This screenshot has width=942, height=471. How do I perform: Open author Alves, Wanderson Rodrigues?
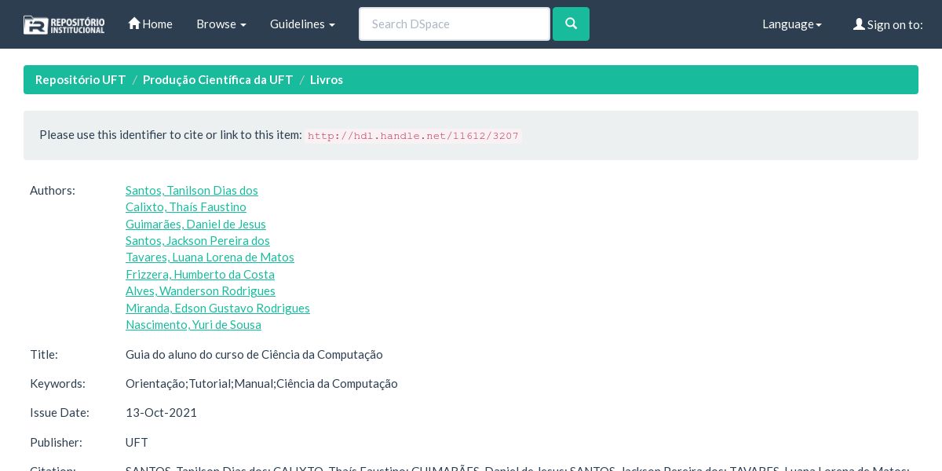click(x=200, y=290)
